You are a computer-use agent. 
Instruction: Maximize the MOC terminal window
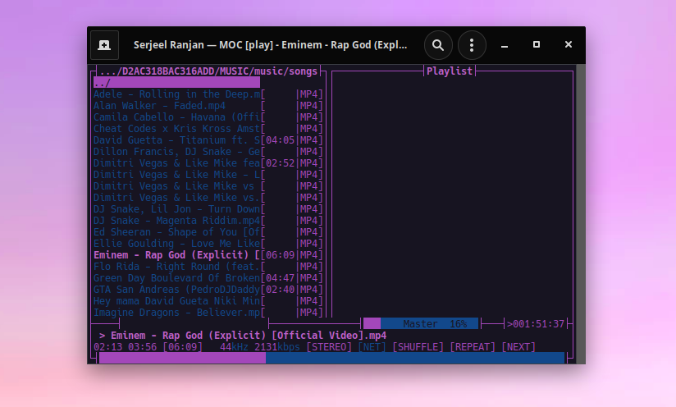[537, 44]
